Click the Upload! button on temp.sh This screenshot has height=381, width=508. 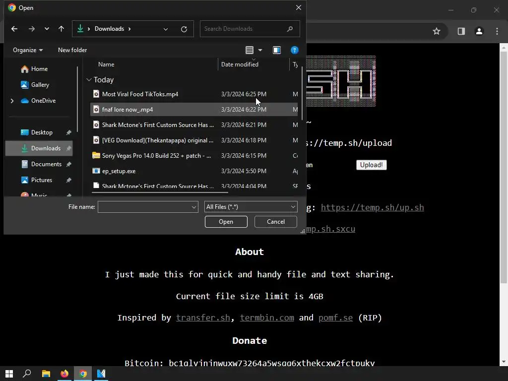(371, 165)
